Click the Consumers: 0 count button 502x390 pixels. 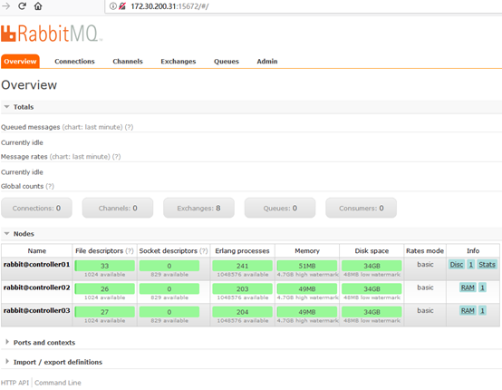click(362, 208)
